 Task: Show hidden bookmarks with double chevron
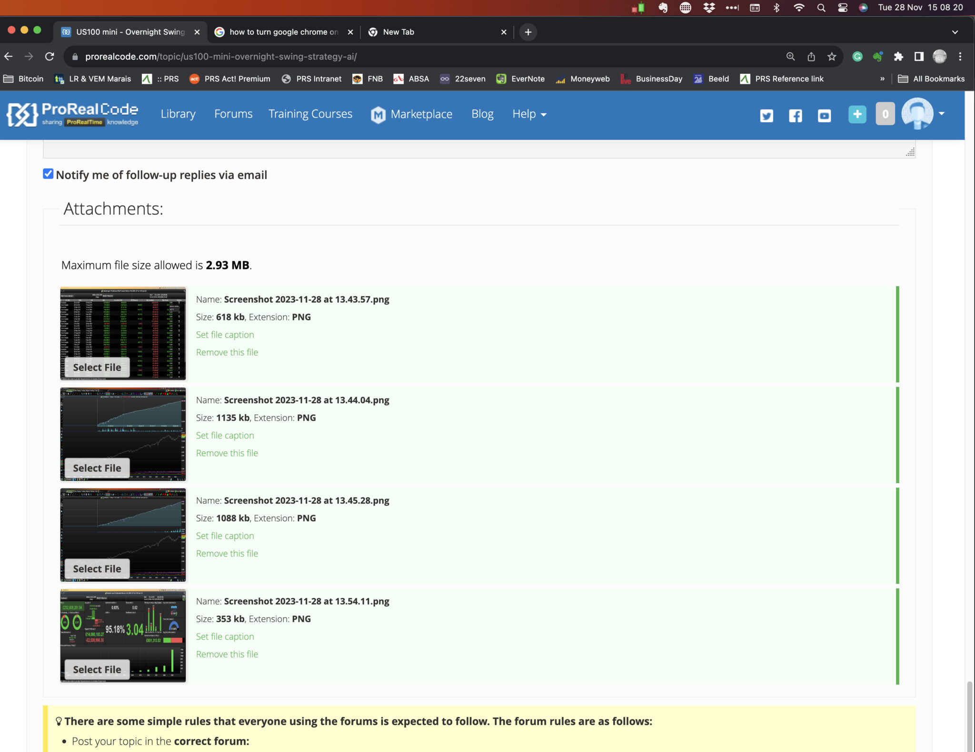point(882,79)
